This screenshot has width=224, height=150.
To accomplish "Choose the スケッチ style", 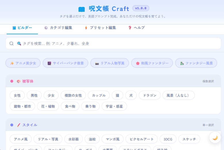I will (x=189, y=139).
